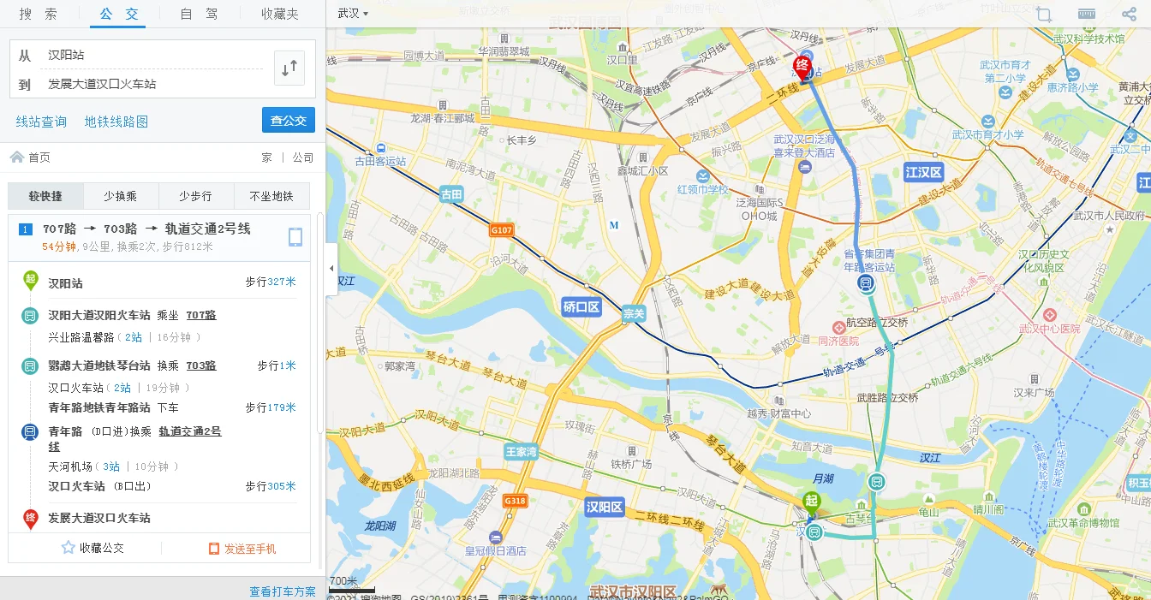Select the map area zoom tool
This screenshot has width=1151, height=600.
pos(1044,14)
